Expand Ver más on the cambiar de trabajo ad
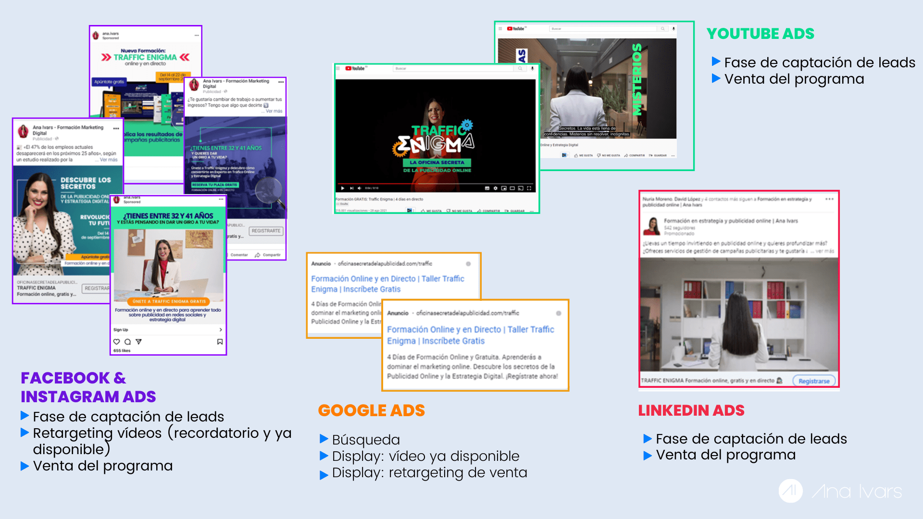923x519 pixels. 274,111
